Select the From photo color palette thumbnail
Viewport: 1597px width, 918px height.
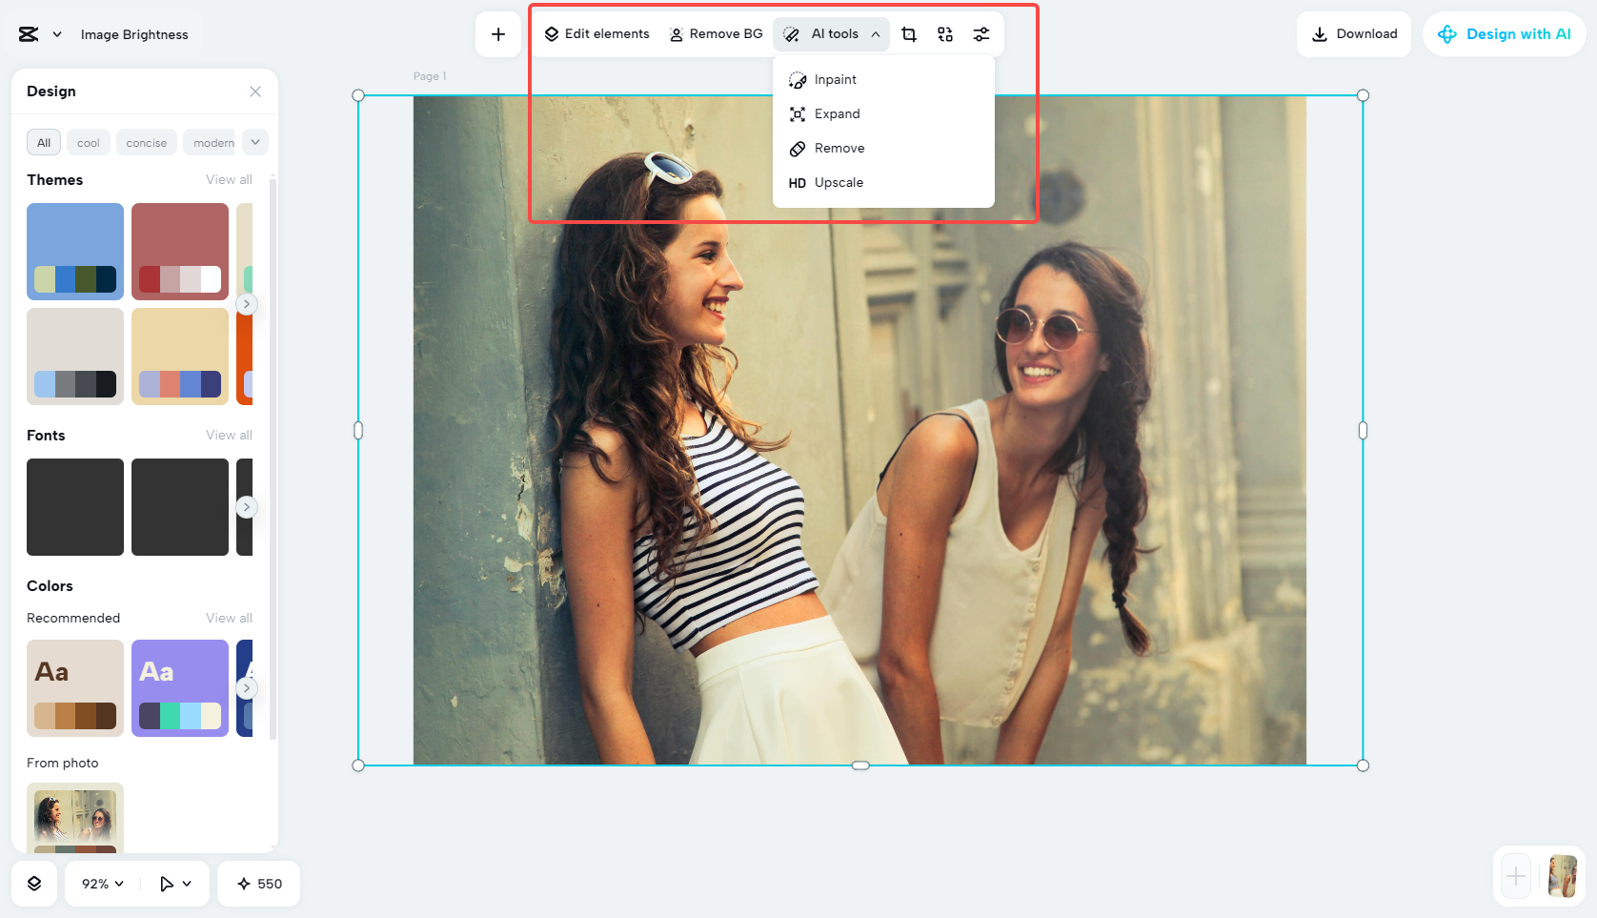point(75,818)
